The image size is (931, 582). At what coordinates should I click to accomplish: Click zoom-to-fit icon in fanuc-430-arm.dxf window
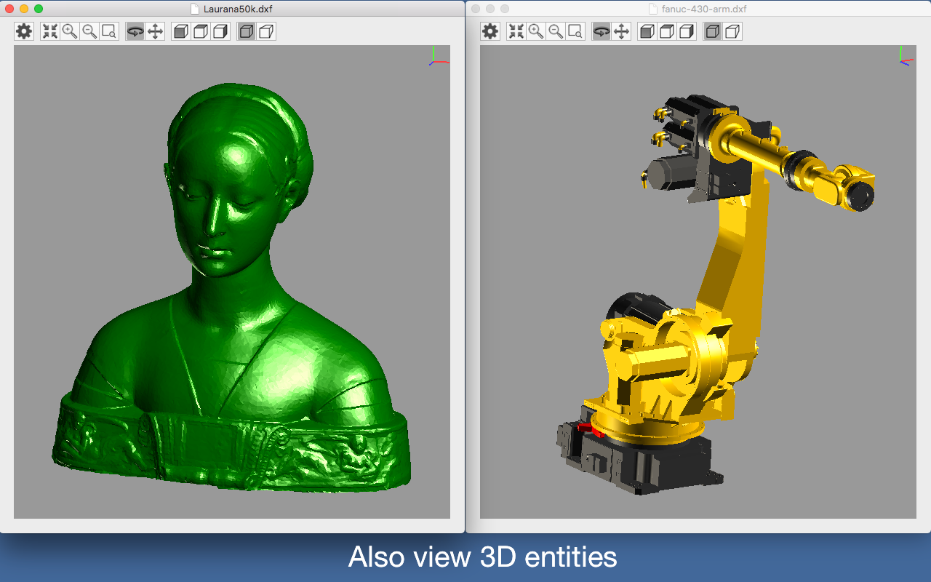pos(516,31)
